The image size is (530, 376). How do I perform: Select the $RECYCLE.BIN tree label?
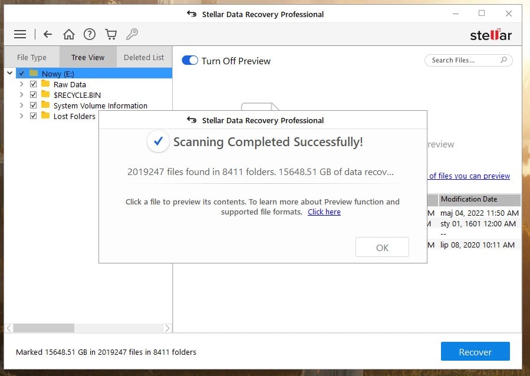tap(77, 95)
